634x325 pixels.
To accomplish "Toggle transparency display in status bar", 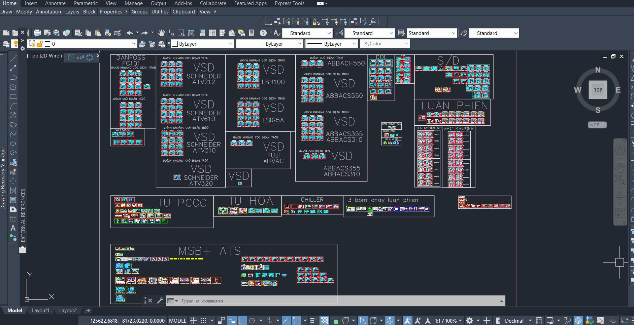I will [324, 321].
